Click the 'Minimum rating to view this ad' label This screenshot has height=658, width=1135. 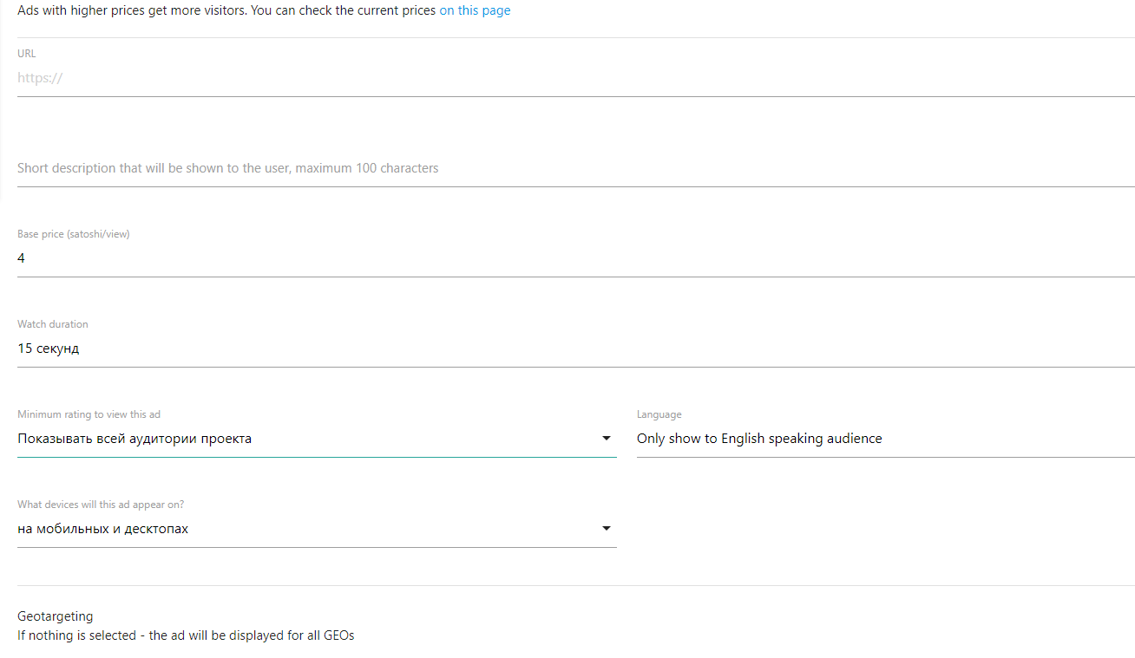(x=89, y=414)
